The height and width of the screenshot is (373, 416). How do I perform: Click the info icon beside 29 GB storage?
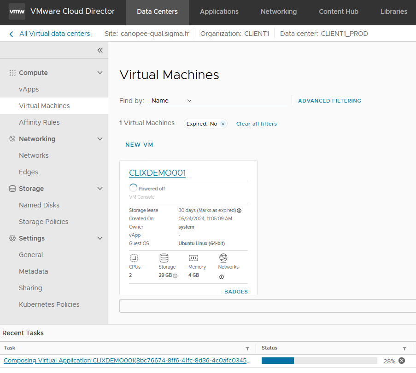tap(175, 275)
